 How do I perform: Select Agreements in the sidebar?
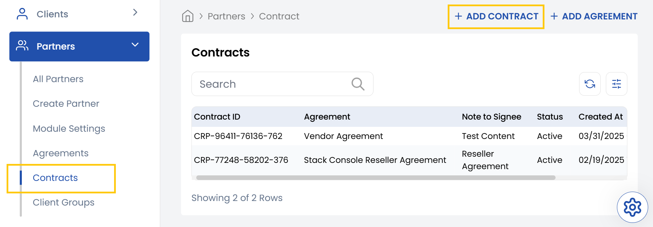61,153
